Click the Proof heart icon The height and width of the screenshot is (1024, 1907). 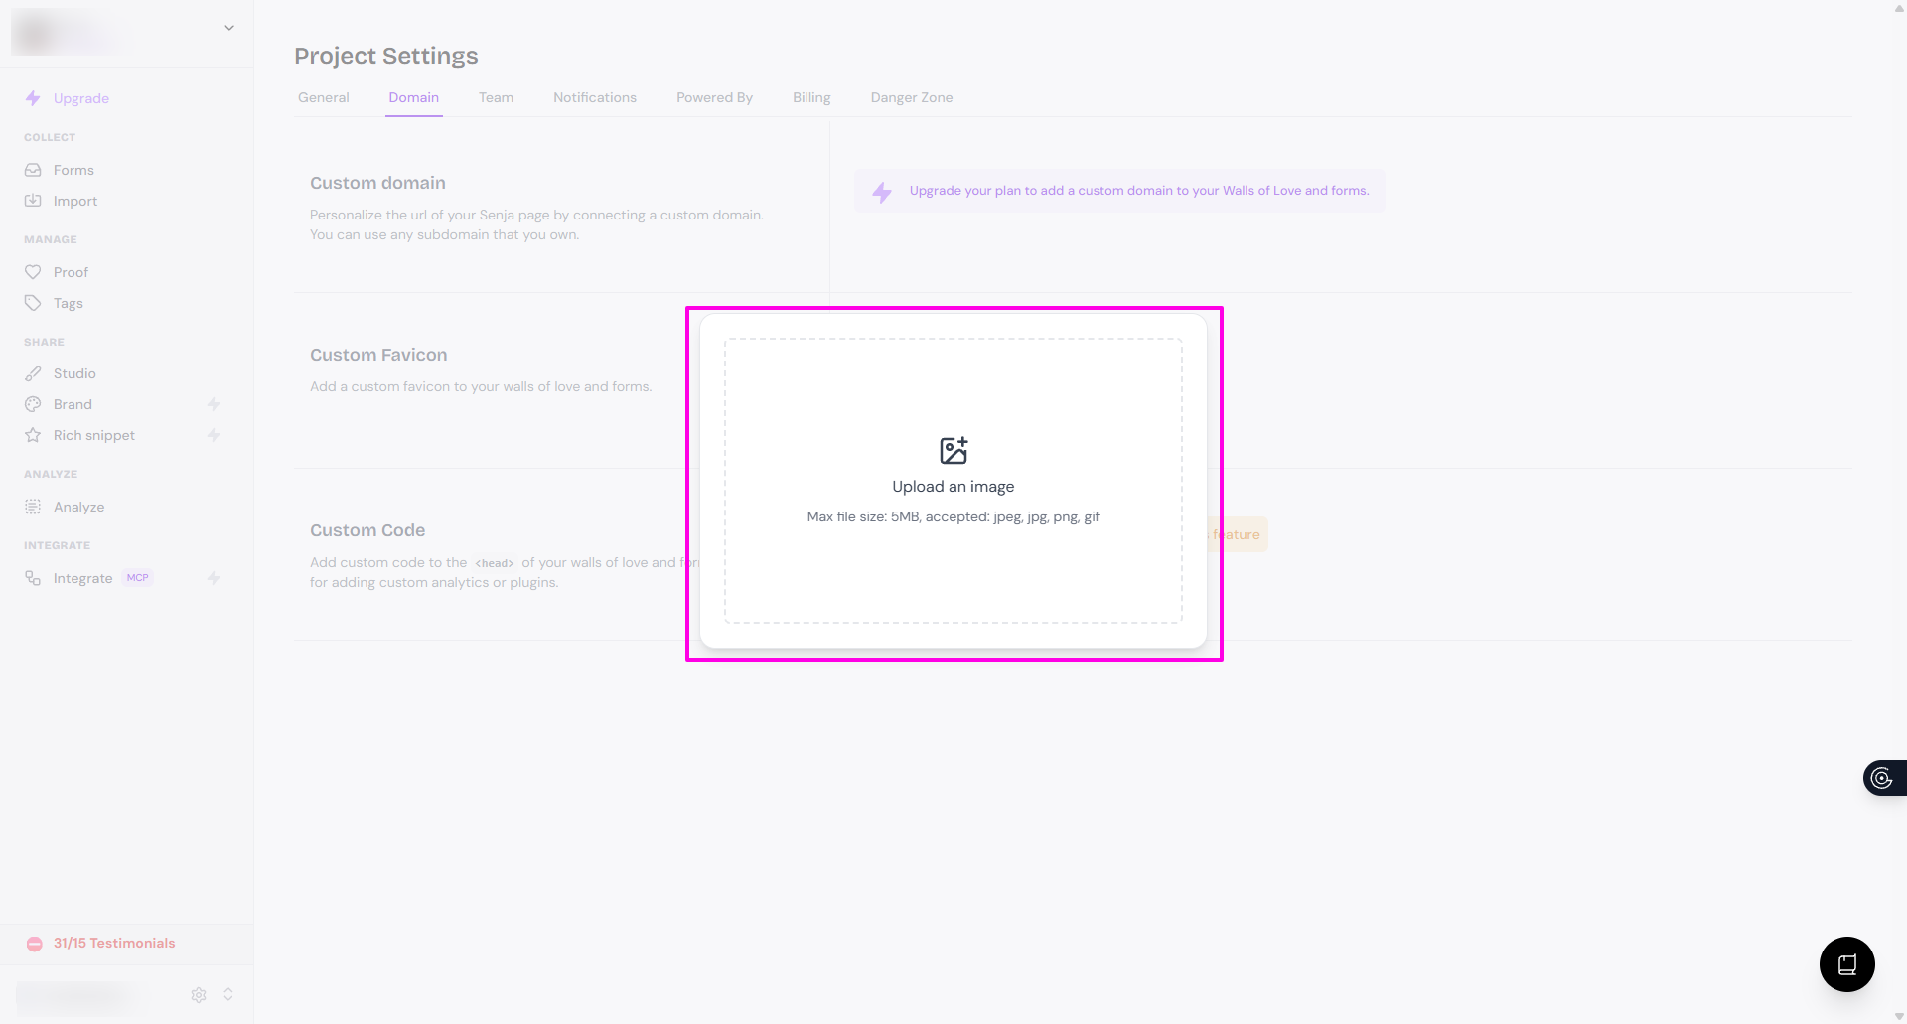pyautogui.click(x=33, y=272)
